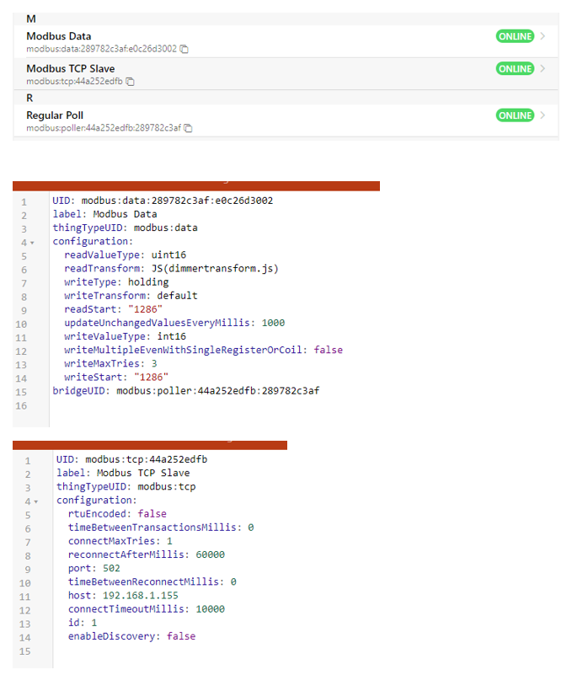The width and height of the screenshot is (572, 675).
Task: Place cursor on the readTransform line
Action: pyautogui.click(x=171, y=269)
